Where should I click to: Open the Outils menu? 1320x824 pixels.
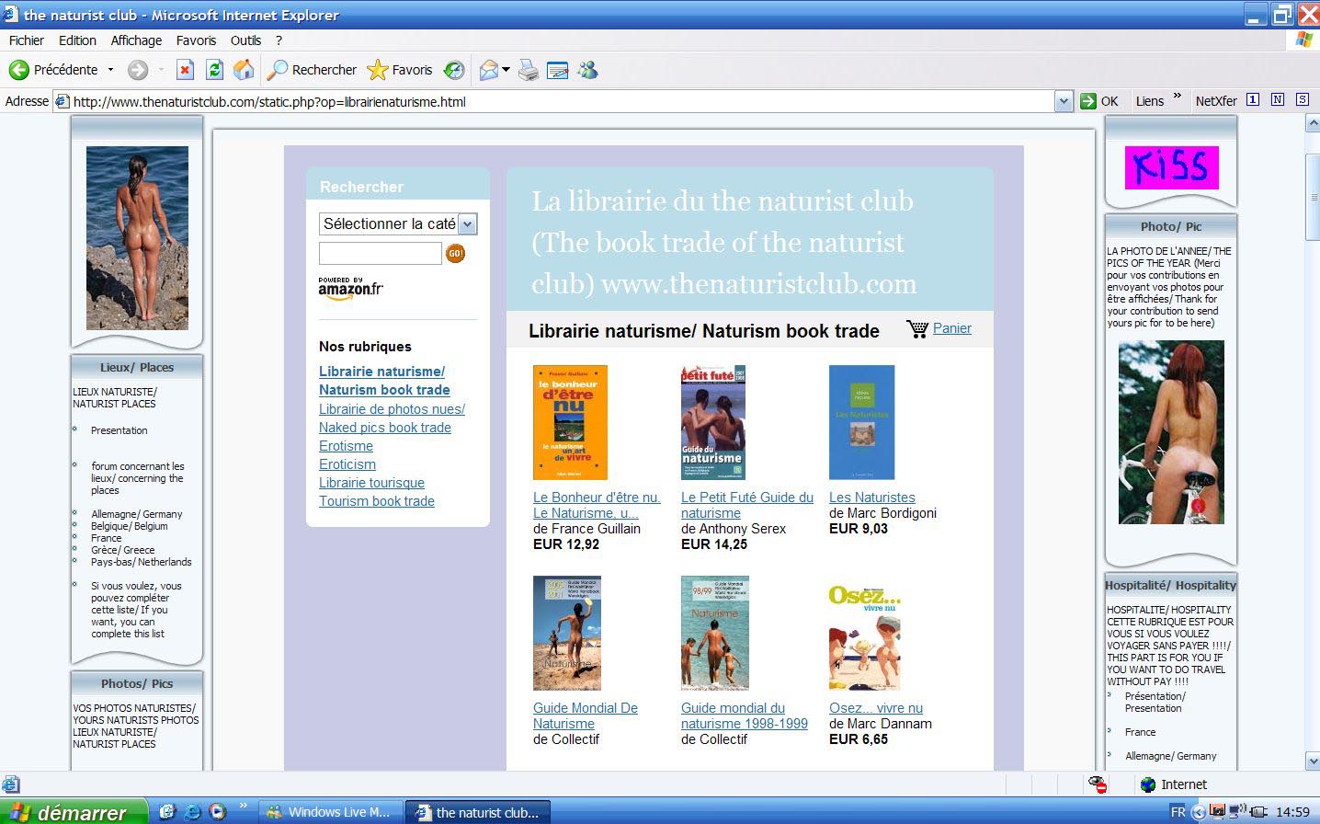coord(245,40)
